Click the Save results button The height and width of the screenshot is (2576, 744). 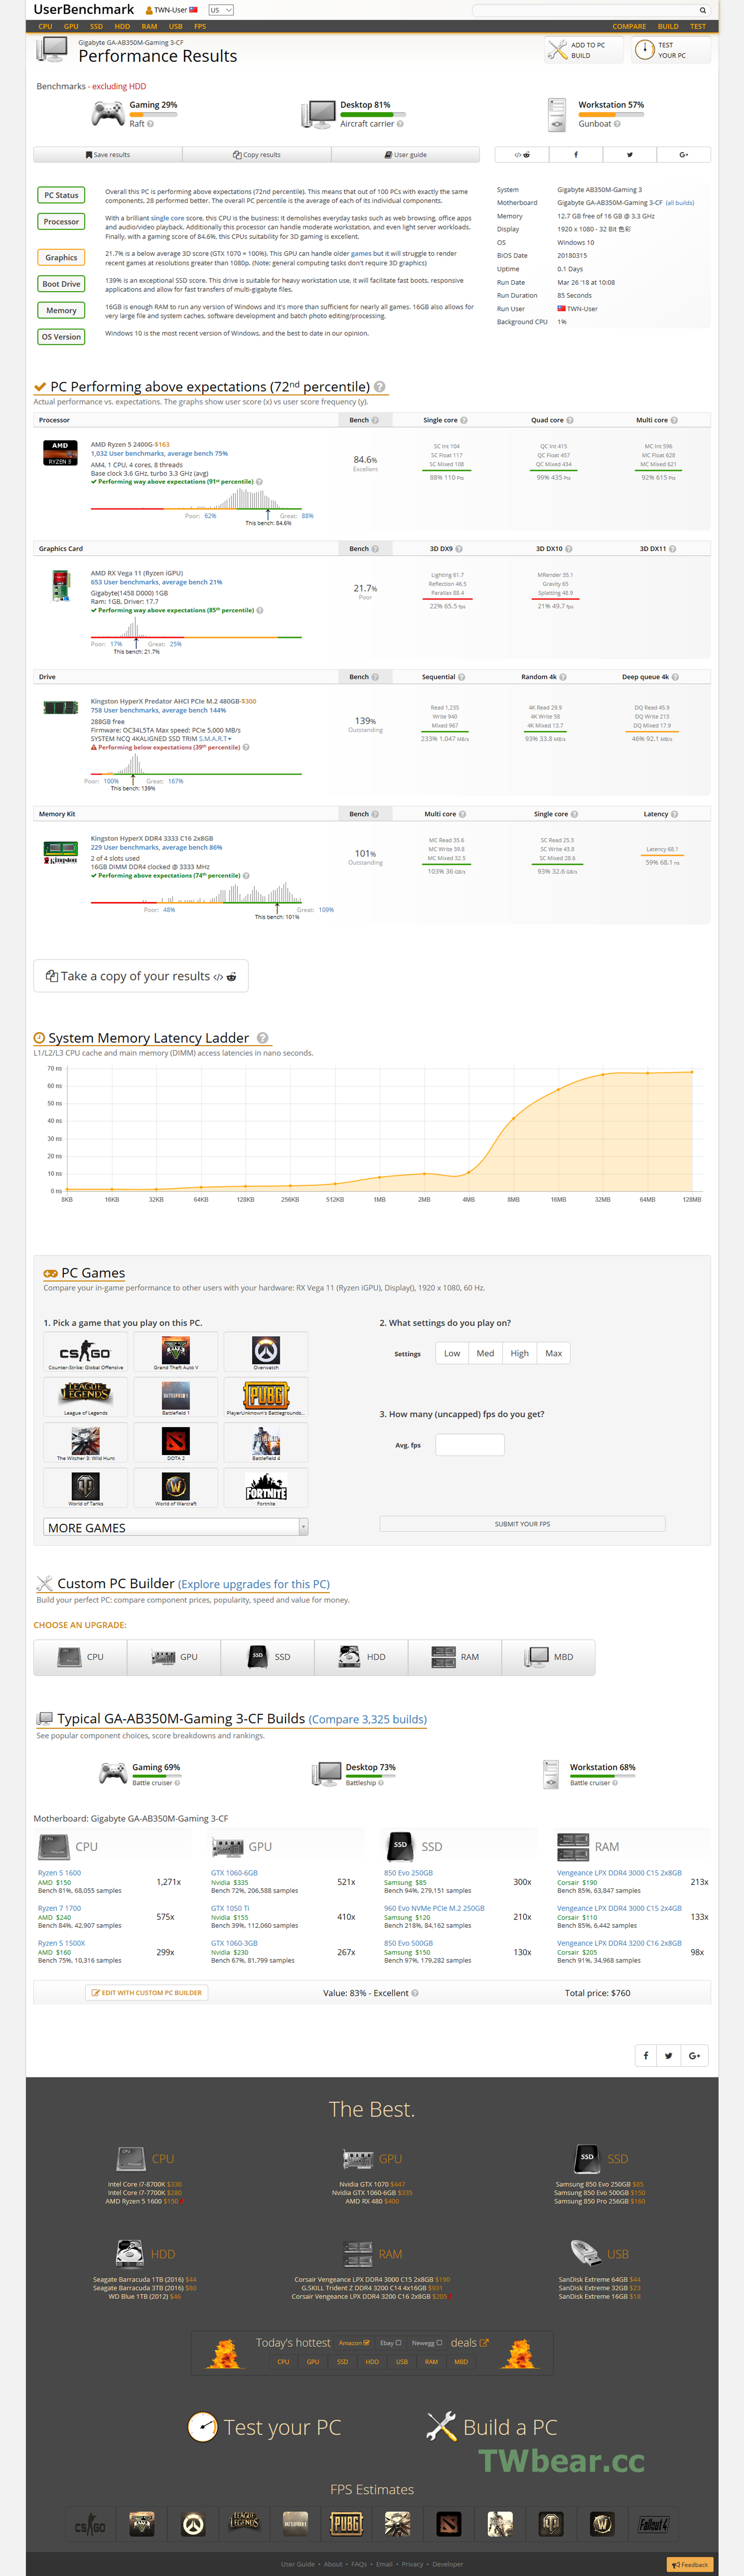(x=108, y=155)
